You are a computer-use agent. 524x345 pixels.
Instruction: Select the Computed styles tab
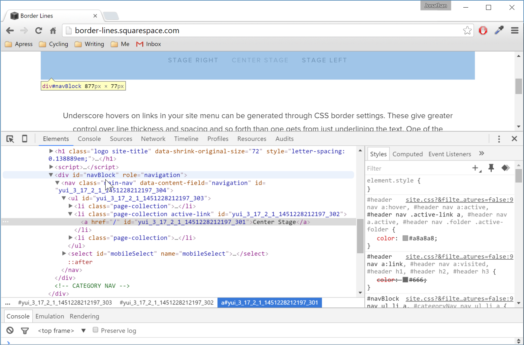408,154
